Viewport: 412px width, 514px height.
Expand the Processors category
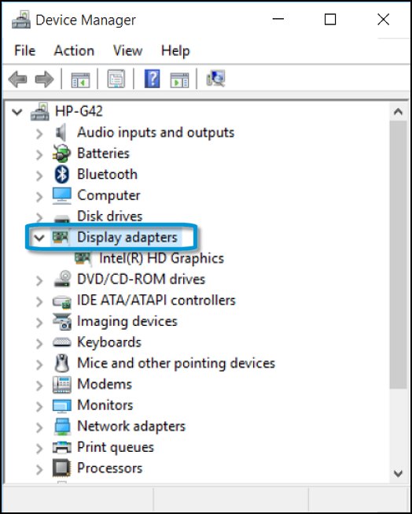39,469
